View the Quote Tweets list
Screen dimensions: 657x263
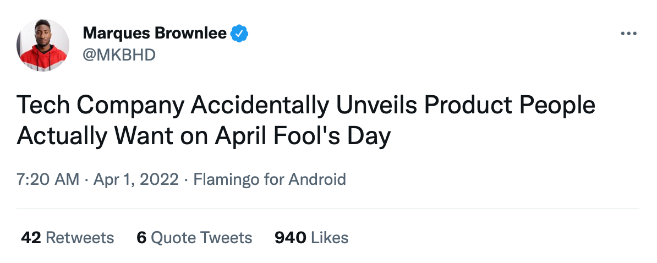click(x=201, y=238)
